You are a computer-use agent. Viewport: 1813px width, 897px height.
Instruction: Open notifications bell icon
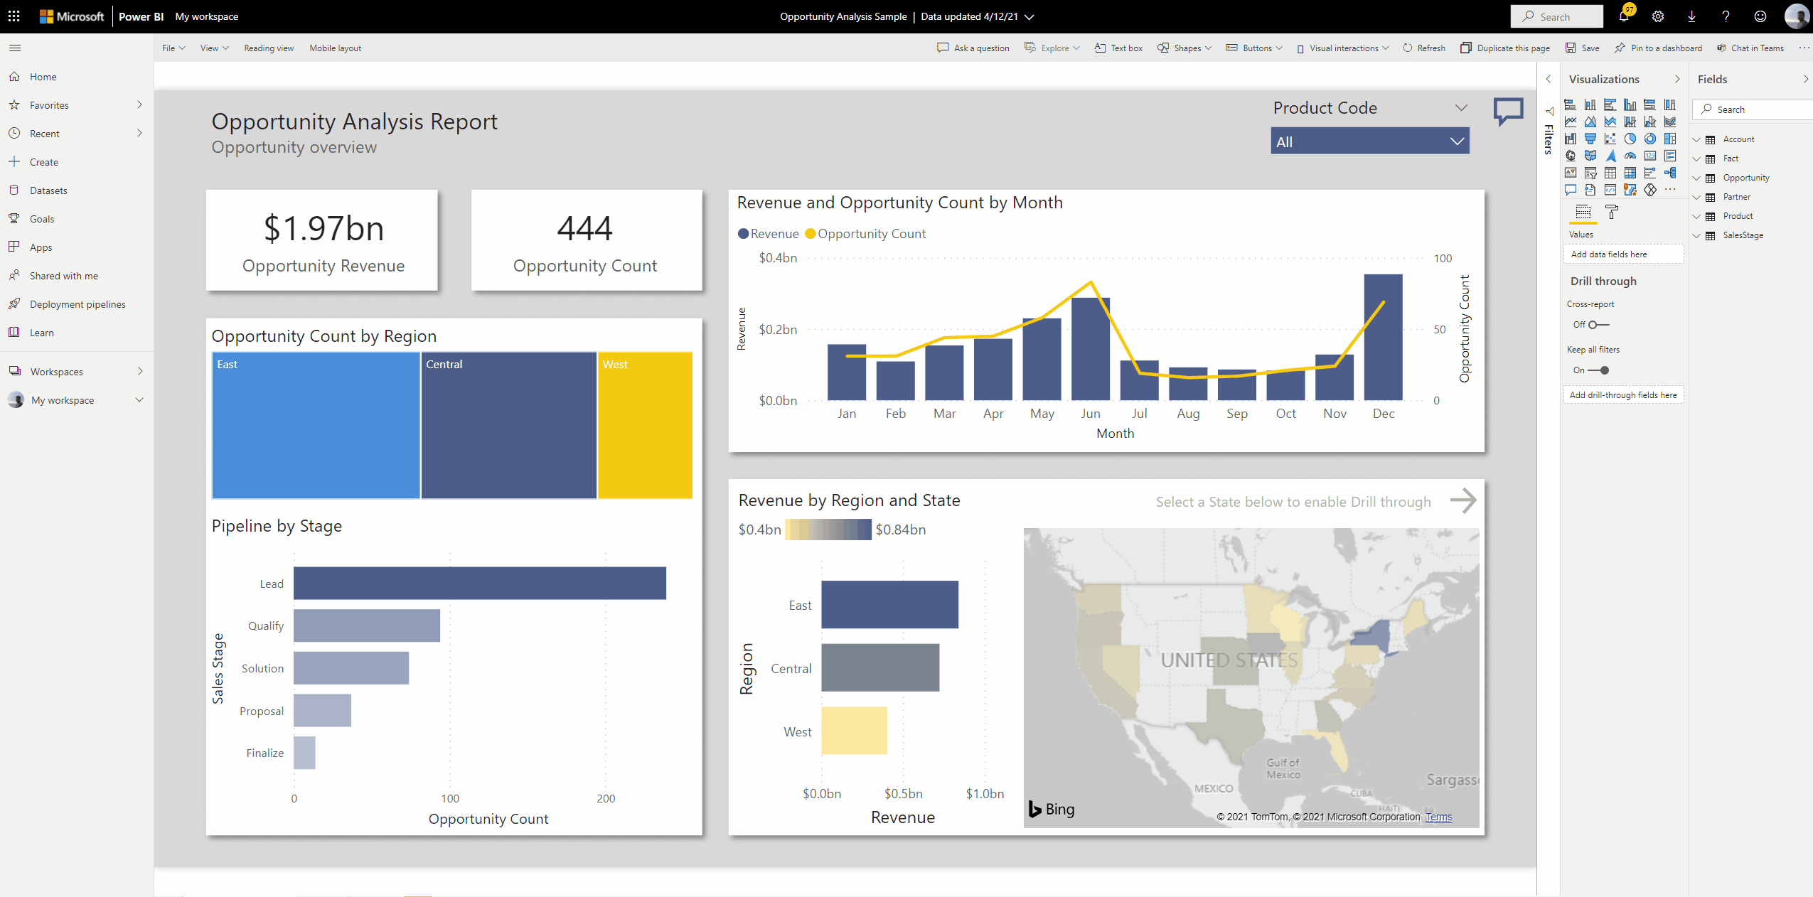[1623, 16]
